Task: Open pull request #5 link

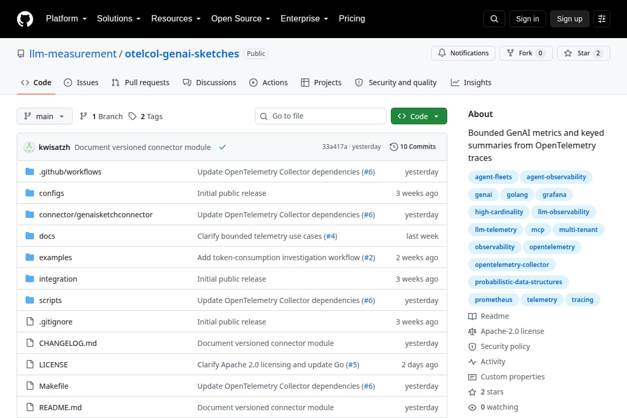Action: click(x=353, y=365)
